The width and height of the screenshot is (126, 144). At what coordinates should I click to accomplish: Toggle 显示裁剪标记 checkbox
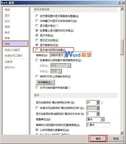(x=37, y=45)
